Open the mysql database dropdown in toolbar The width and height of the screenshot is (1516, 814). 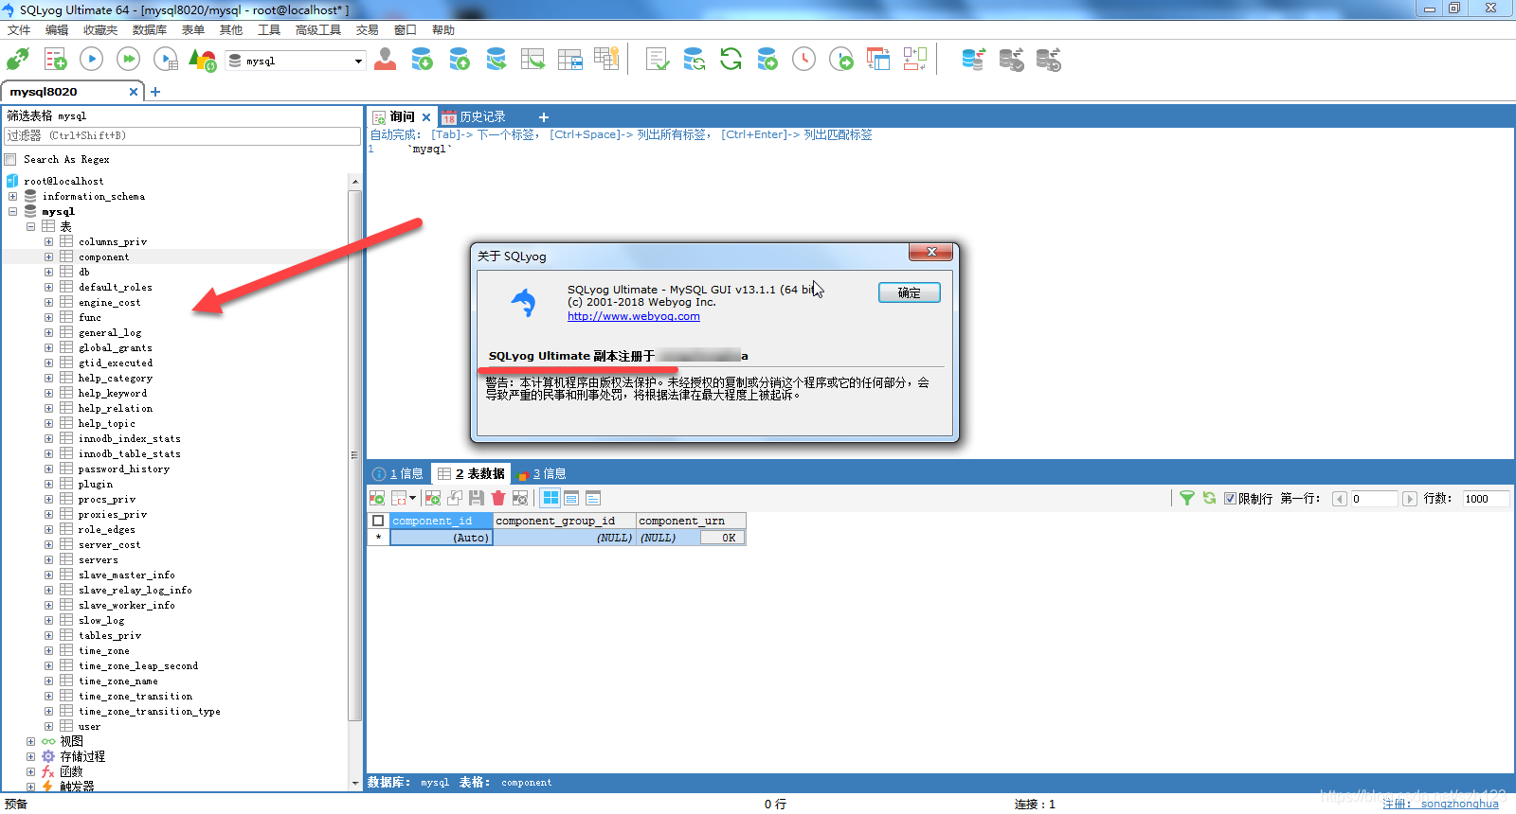point(358,61)
